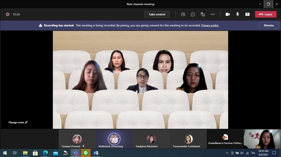Expand hidden system tray icons

point(227,153)
